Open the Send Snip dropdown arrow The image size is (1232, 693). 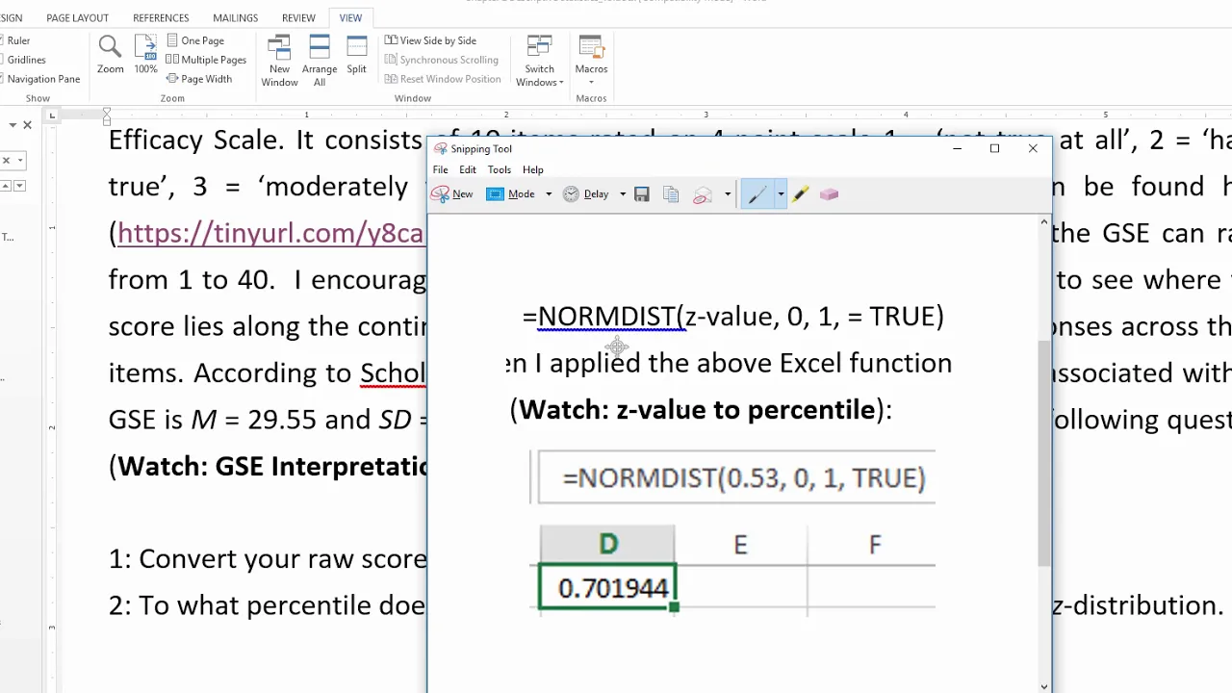pyautogui.click(x=728, y=194)
